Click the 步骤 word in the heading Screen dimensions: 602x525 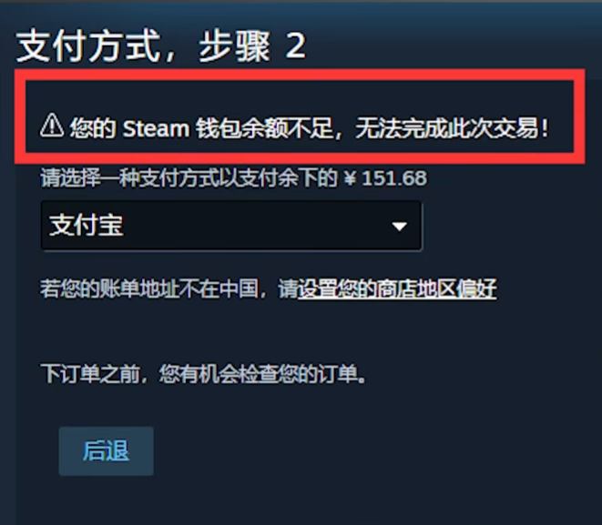[235, 46]
